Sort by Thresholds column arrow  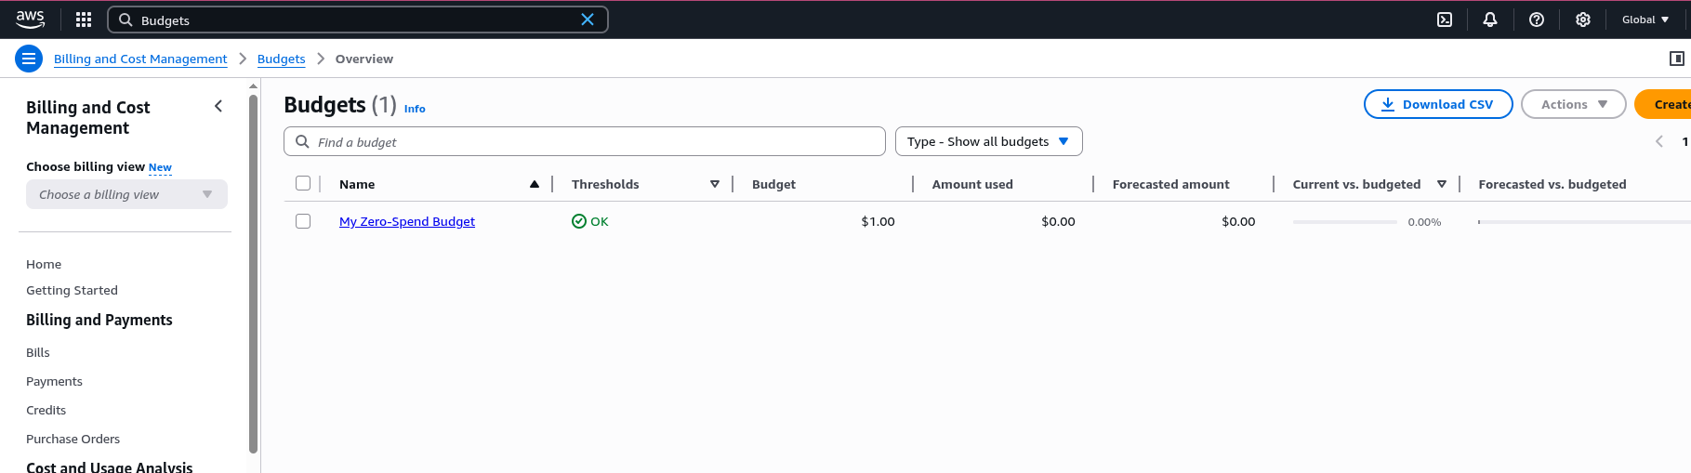coord(715,184)
